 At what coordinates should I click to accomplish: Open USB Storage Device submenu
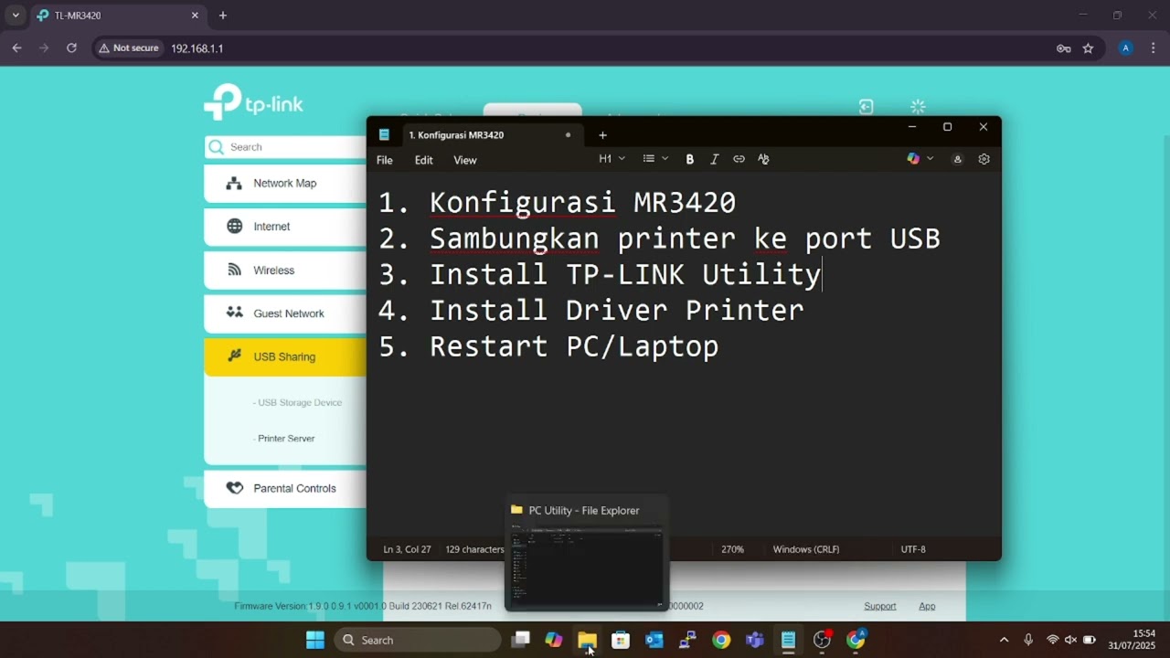297,402
